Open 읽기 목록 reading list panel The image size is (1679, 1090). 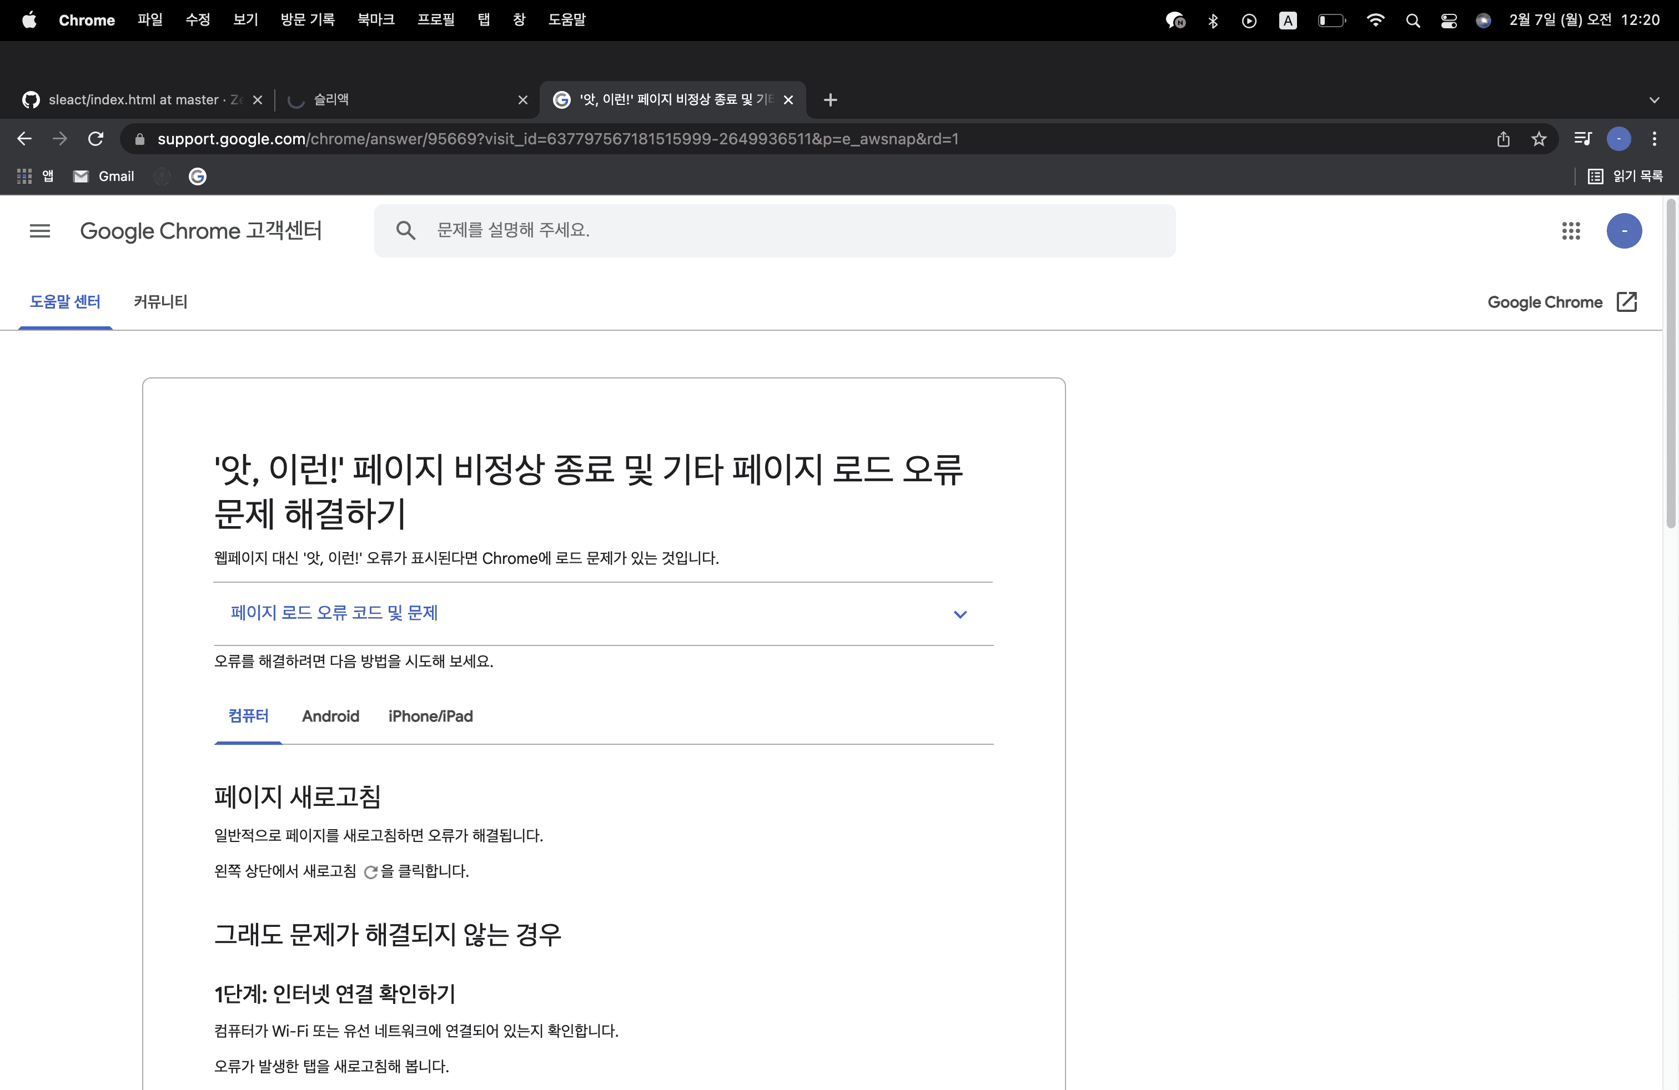pos(1625,176)
